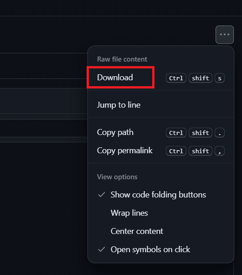Viewport: 242px width, 275px height.
Task: Click the shift badge beside Download
Action: pyautogui.click(x=201, y=78)
